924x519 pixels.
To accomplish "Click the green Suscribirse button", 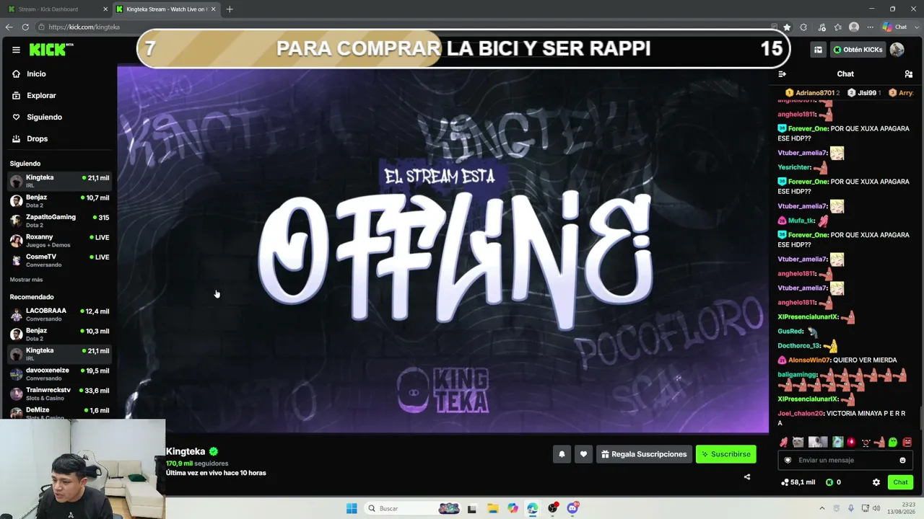I will tap(725, 454).
